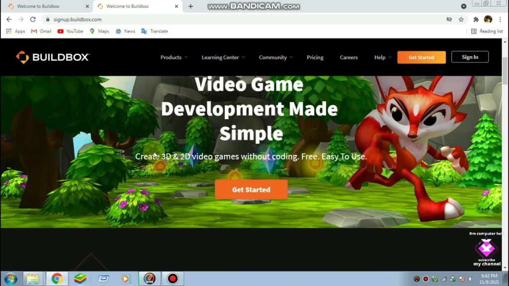Click the orange Get Started hero button
Image resolution: width=509 pixels, height=286 pixels.
(x=251, y=189)
